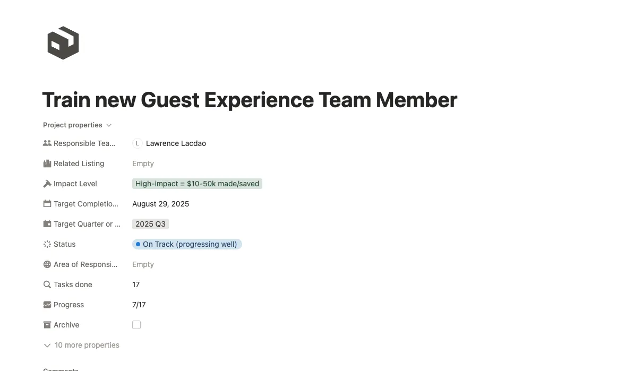Click the Lawrence Lacdao person entry
Screen dimensions: 617x371
175,143
